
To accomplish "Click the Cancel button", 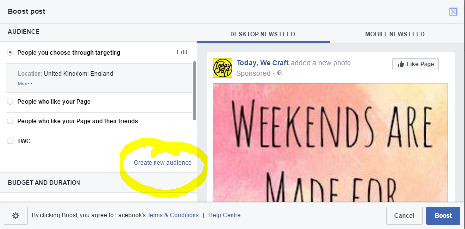I will point(404,216).
